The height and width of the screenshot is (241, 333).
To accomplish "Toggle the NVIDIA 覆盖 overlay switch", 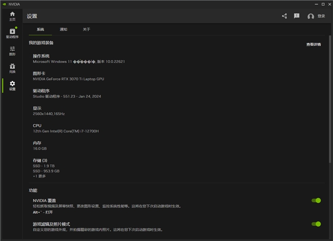I will click(x=316, y=201).
